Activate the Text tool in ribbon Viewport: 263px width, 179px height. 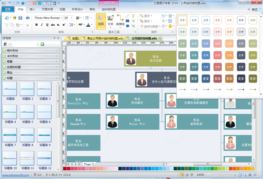110,21
